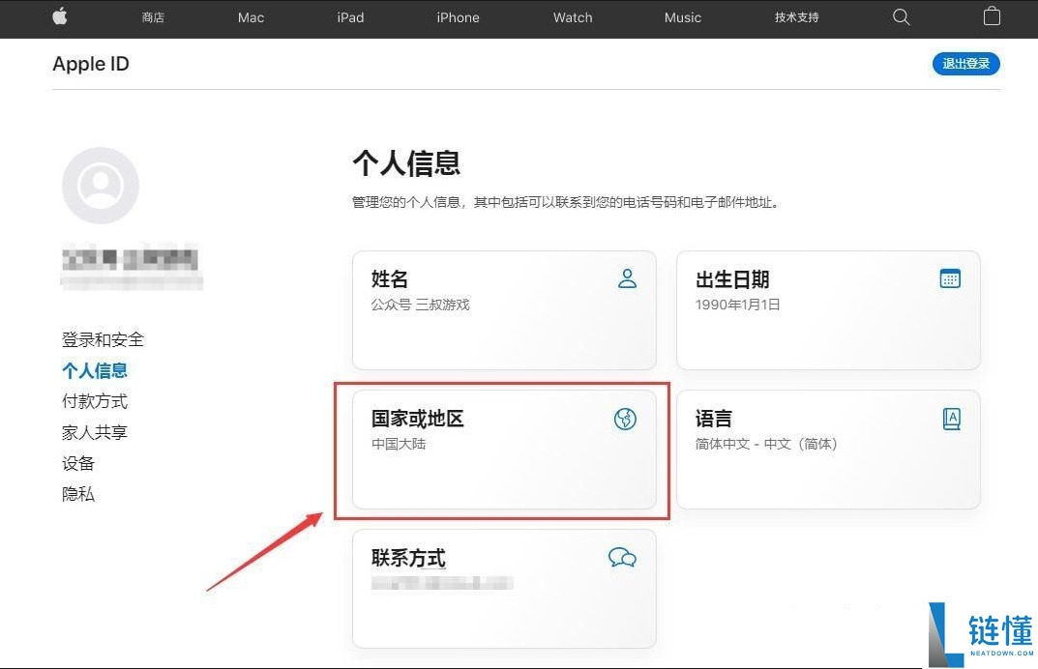Click the 退出登录 button

click(x=965, y=63)
